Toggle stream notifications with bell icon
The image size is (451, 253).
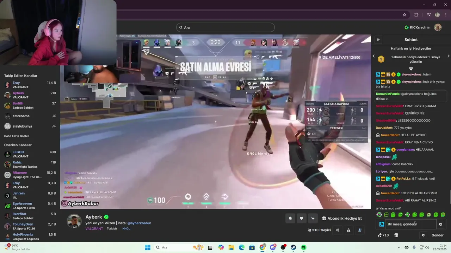tap(290, 218)
